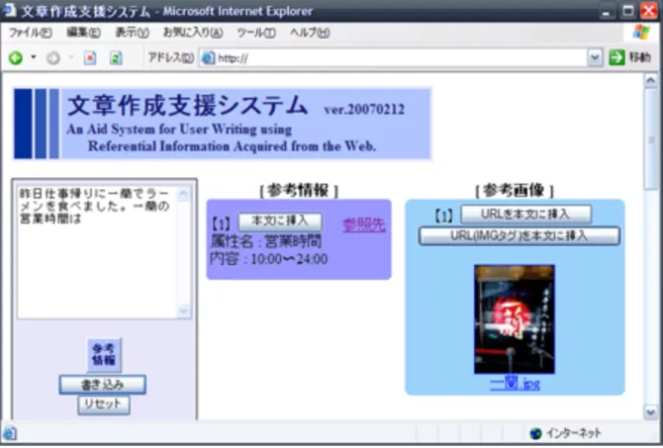663x448 pixels.
Task: Click the [参考画像] heading
Action: coord(515,191)
